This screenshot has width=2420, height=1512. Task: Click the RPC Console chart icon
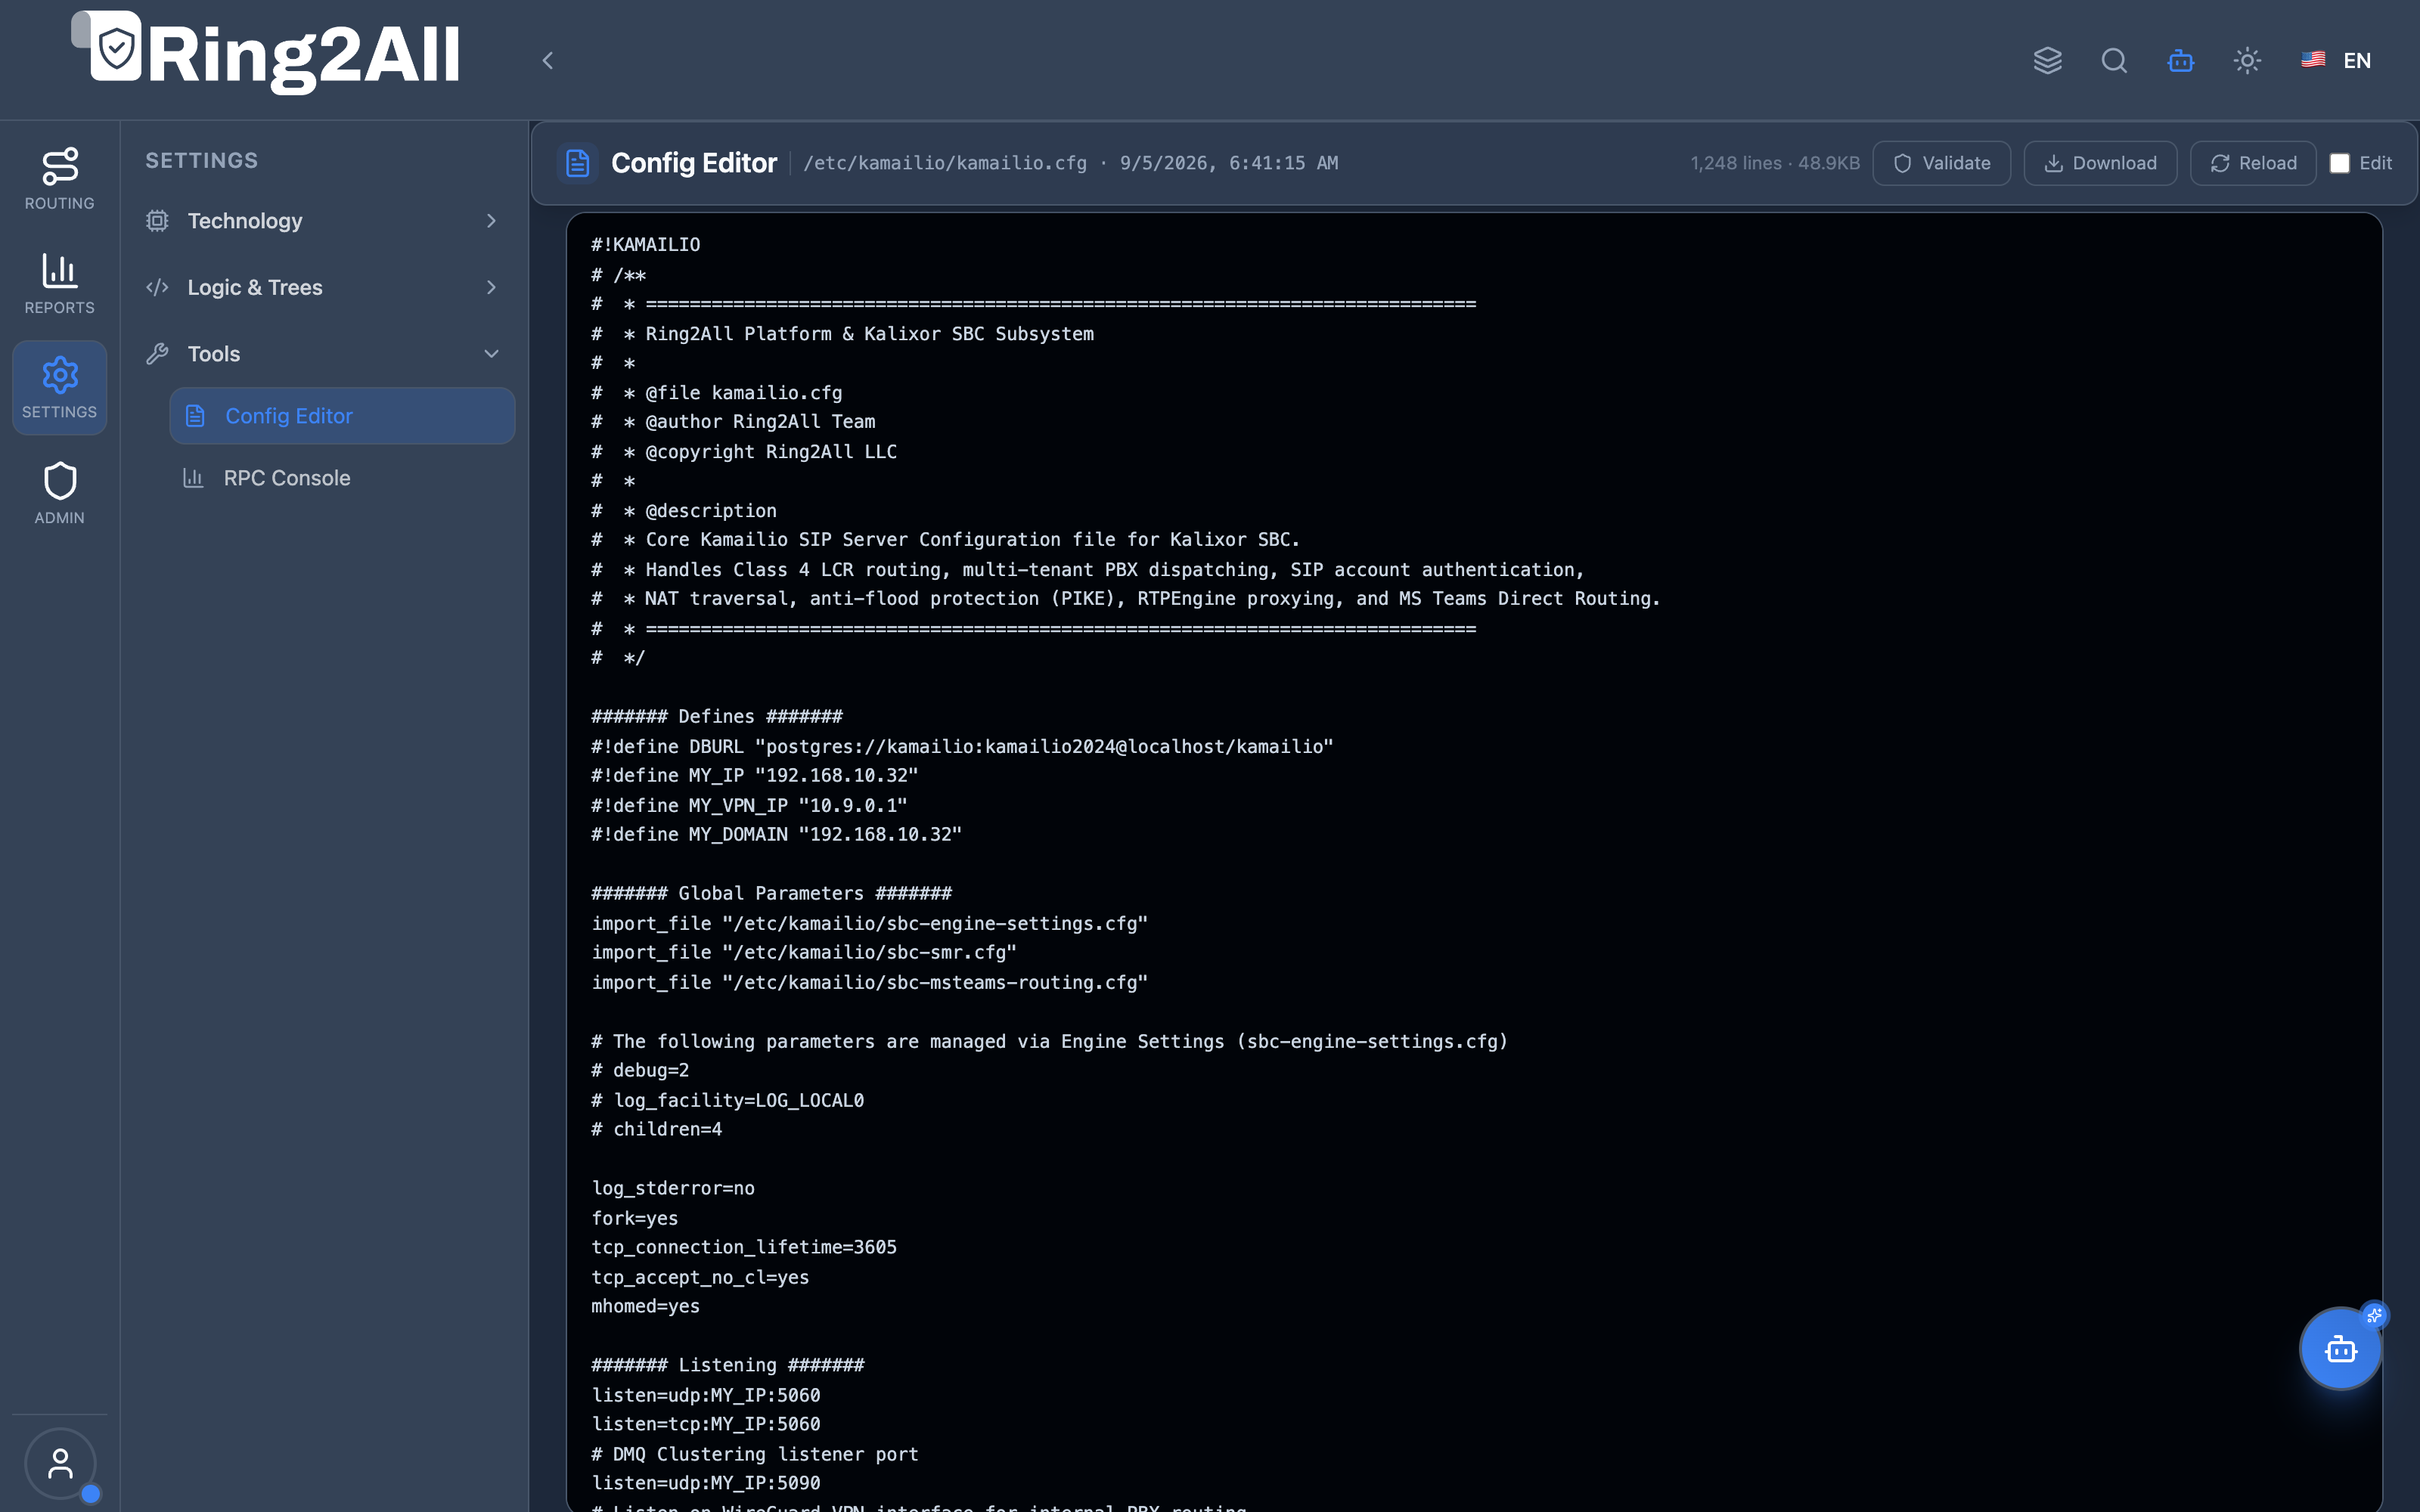click(193, 478)
